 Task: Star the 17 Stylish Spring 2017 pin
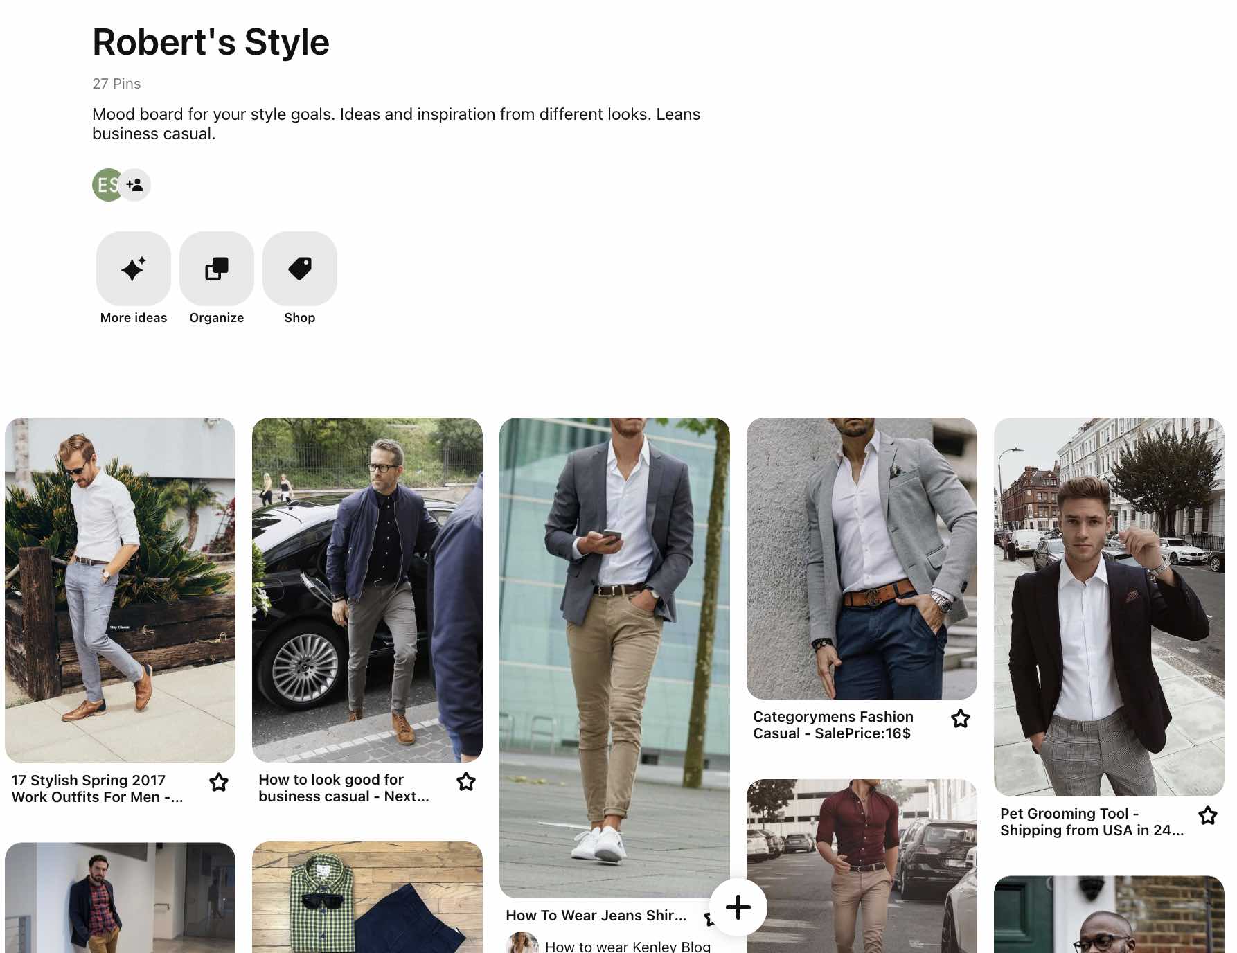(219, 782)
